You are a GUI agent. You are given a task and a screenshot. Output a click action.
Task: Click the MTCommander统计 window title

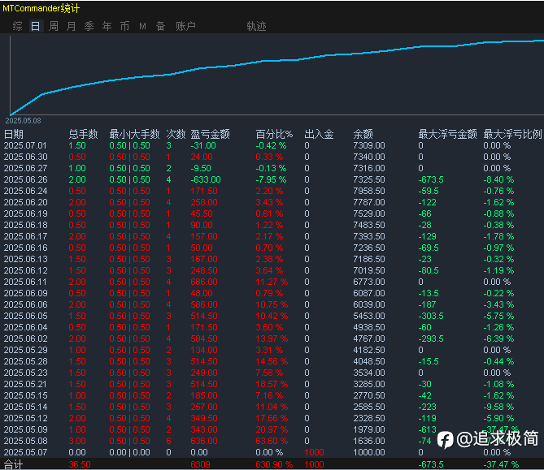click(x=41, y=8)
